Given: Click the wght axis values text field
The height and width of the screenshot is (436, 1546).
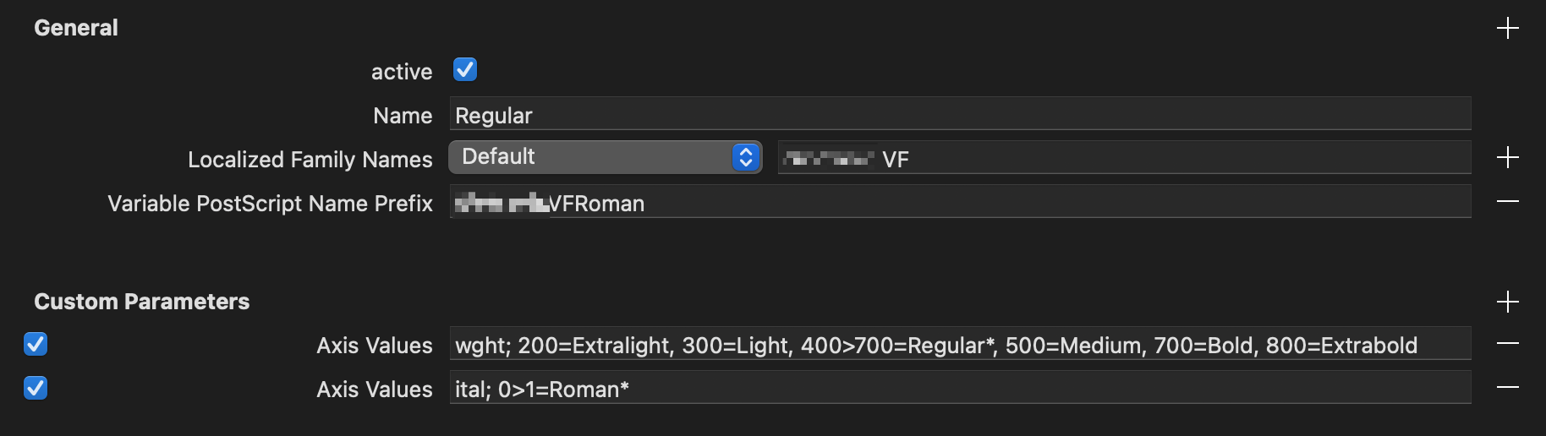Looking at the screenshot, I should [960, 344].
